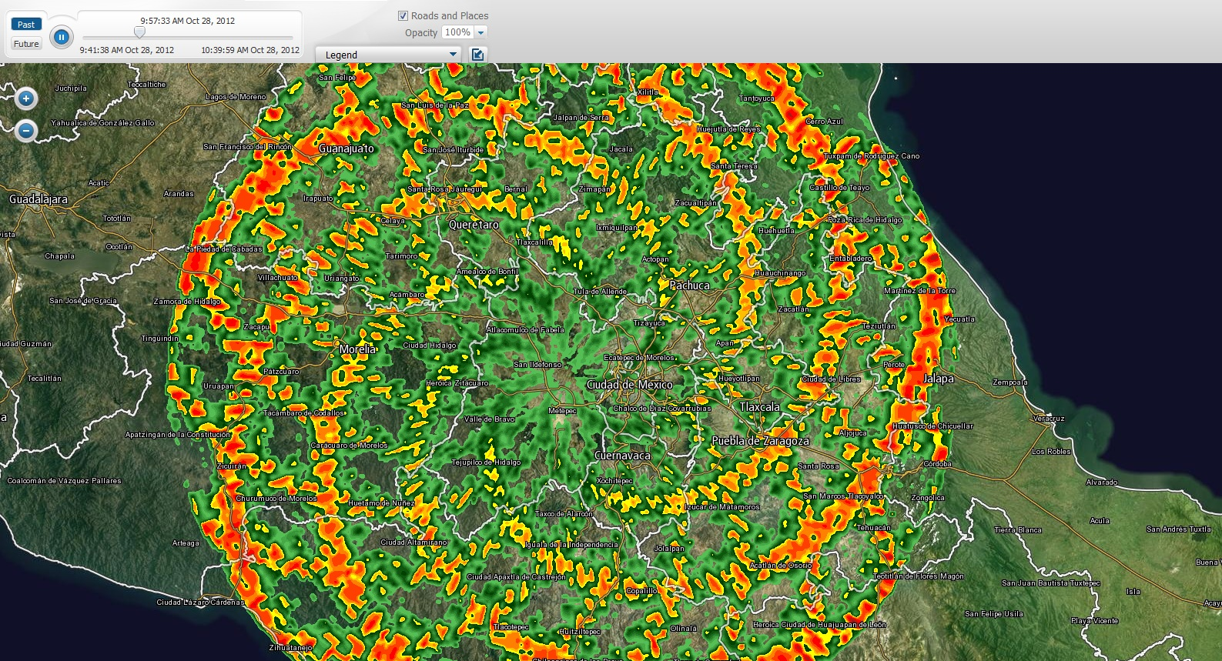Click the Córdoba label
This screenshot has width=1222, height=661.
[937, 464]
